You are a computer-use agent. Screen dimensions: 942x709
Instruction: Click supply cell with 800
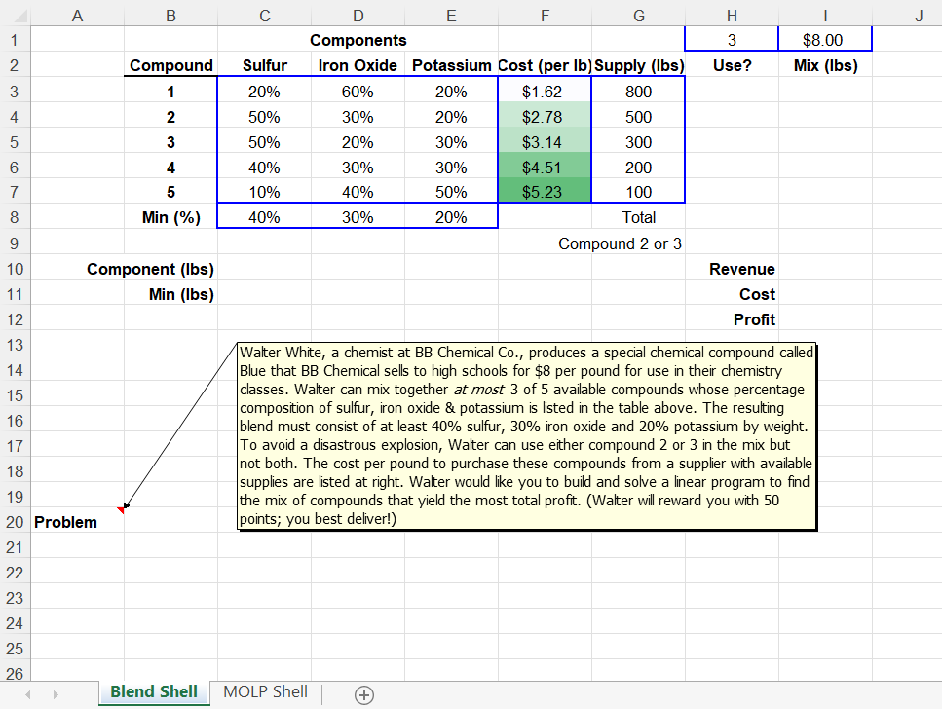click(x=639, y=92)
